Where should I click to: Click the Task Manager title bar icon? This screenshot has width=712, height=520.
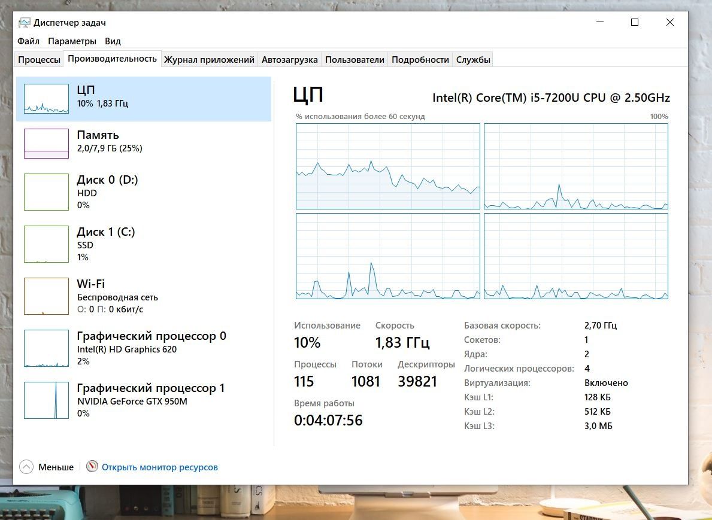[24, 22]
